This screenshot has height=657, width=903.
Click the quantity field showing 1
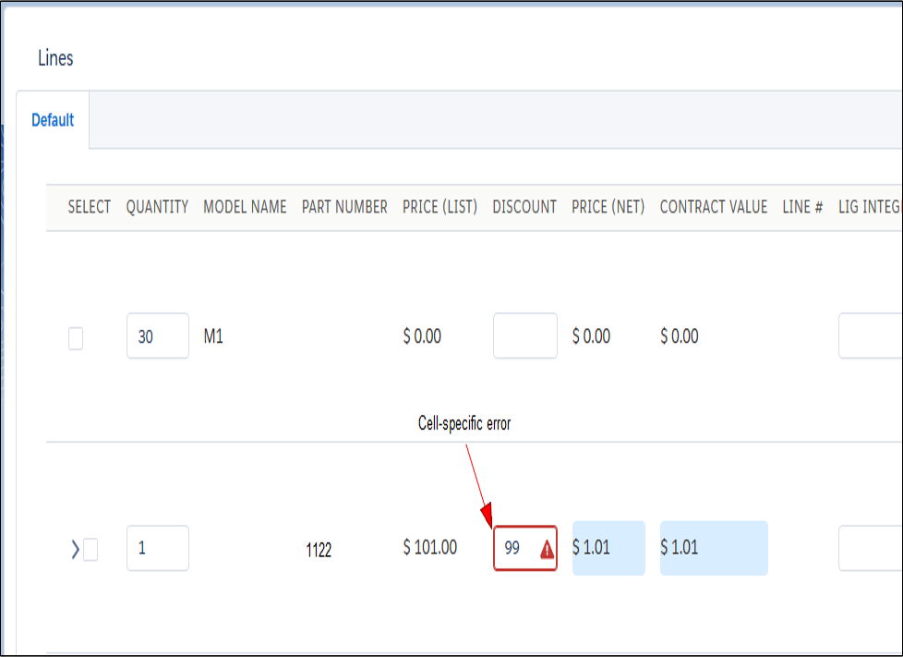[x=157, y=548]
